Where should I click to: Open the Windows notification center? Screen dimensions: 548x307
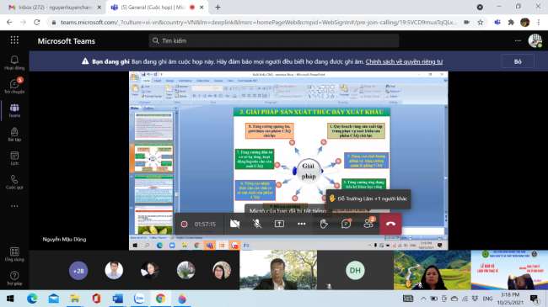point(535,299)
